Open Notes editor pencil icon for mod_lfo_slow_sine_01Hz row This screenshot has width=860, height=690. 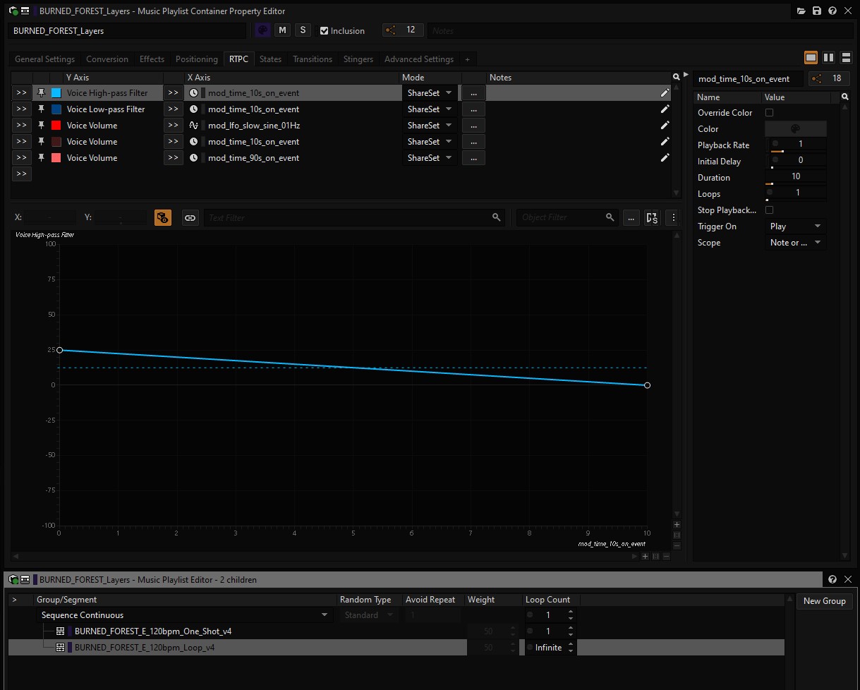pyautogui.click(x=664, y=125)
